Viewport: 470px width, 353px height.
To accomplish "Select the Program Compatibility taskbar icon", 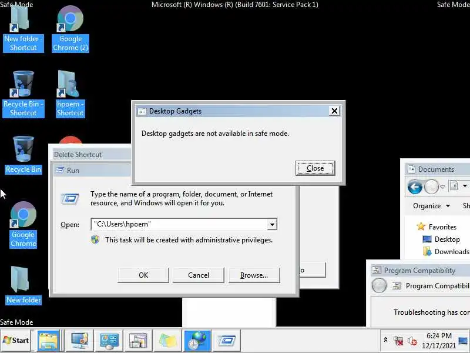I will click(138, 341).
